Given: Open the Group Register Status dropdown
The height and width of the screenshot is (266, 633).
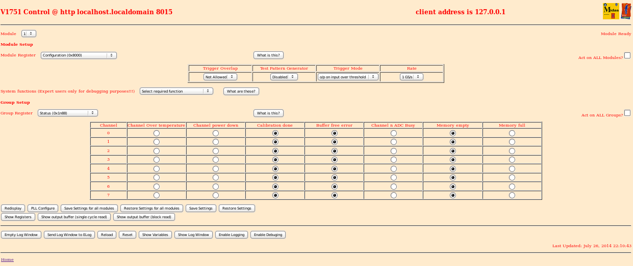Looking at the screenshot, I should click(68, 113).
